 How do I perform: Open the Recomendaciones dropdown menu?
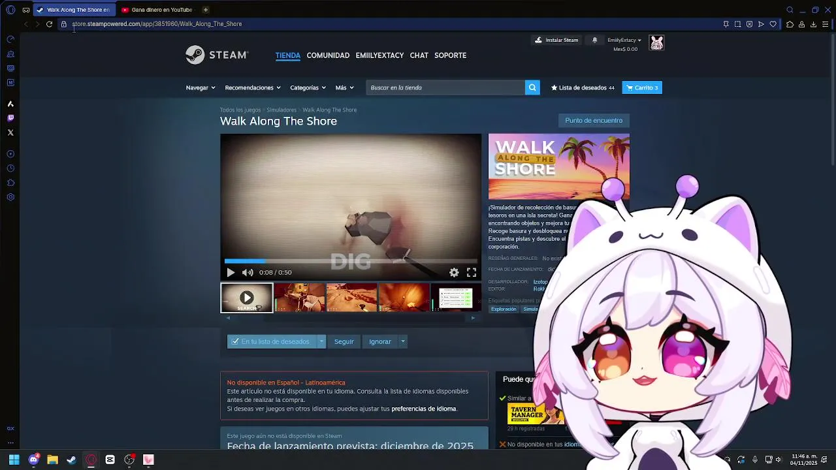pyautogui.click(x=253, y=87)
